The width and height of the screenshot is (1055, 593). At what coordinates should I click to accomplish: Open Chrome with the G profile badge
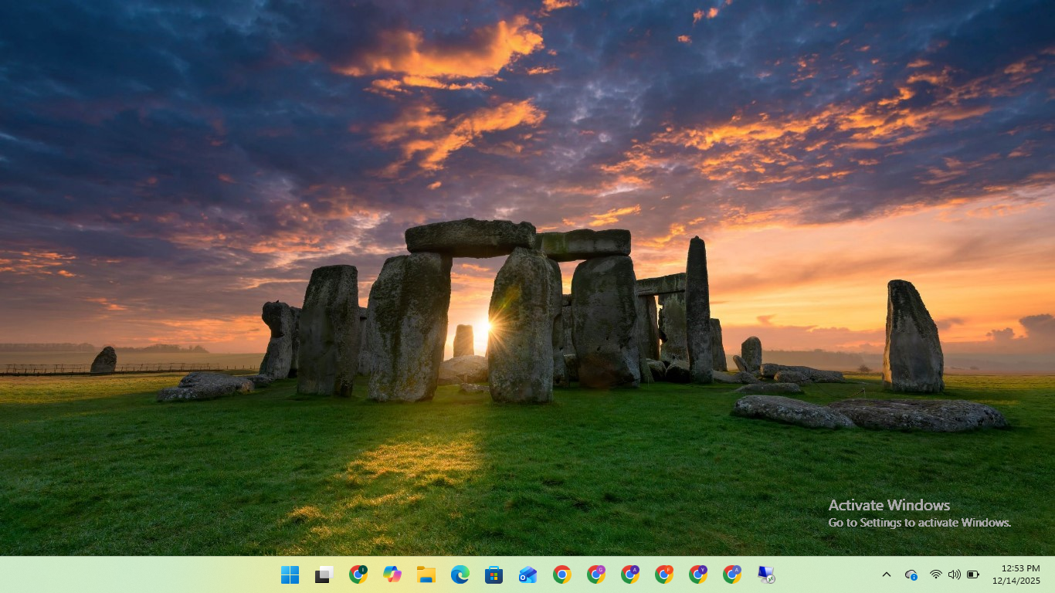pyautogui.click(x=596, y=574)
